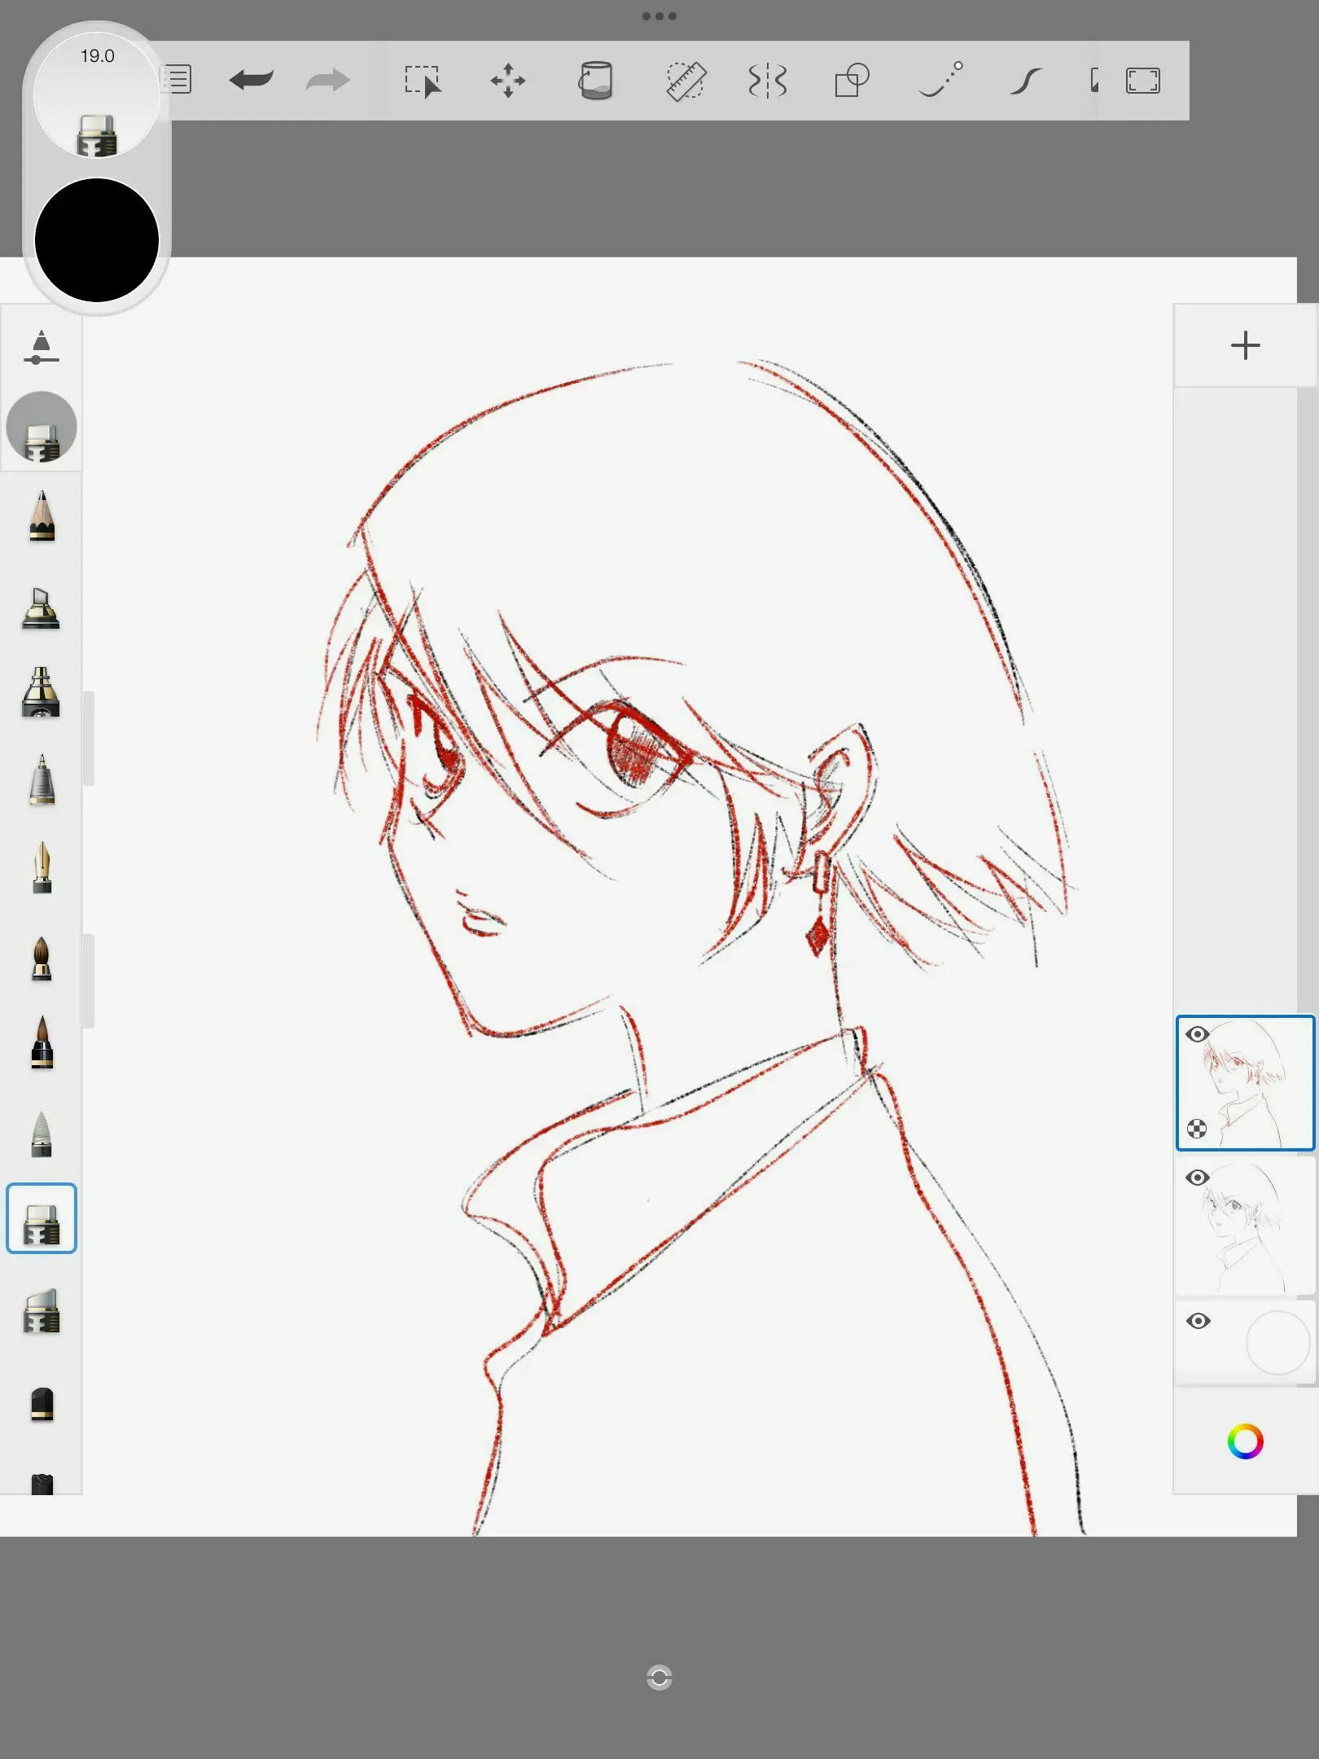Hide the middle gray sketch layer

tap(1197, 1178)
